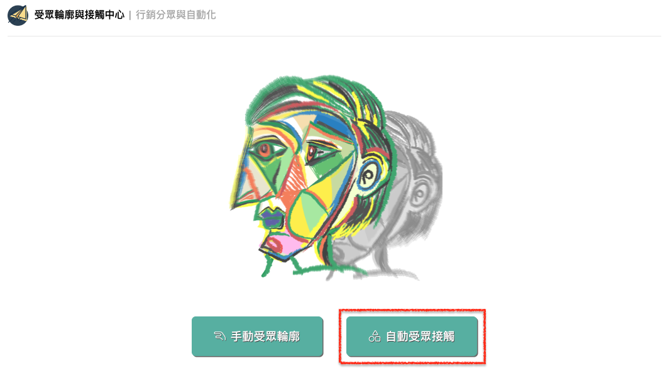
Task: Click the shapes icon on 自動受眾接觸 button
Action: (375, 337)
